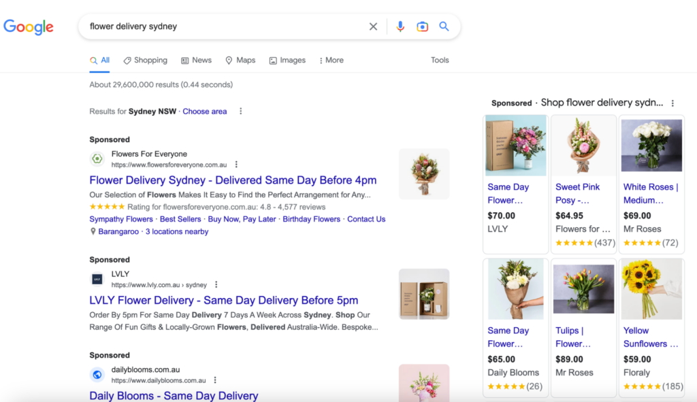The height and width of the screenshot is (402, 697).
Task: Click Yellow Sunflowers title link
Action: [651, 337]
